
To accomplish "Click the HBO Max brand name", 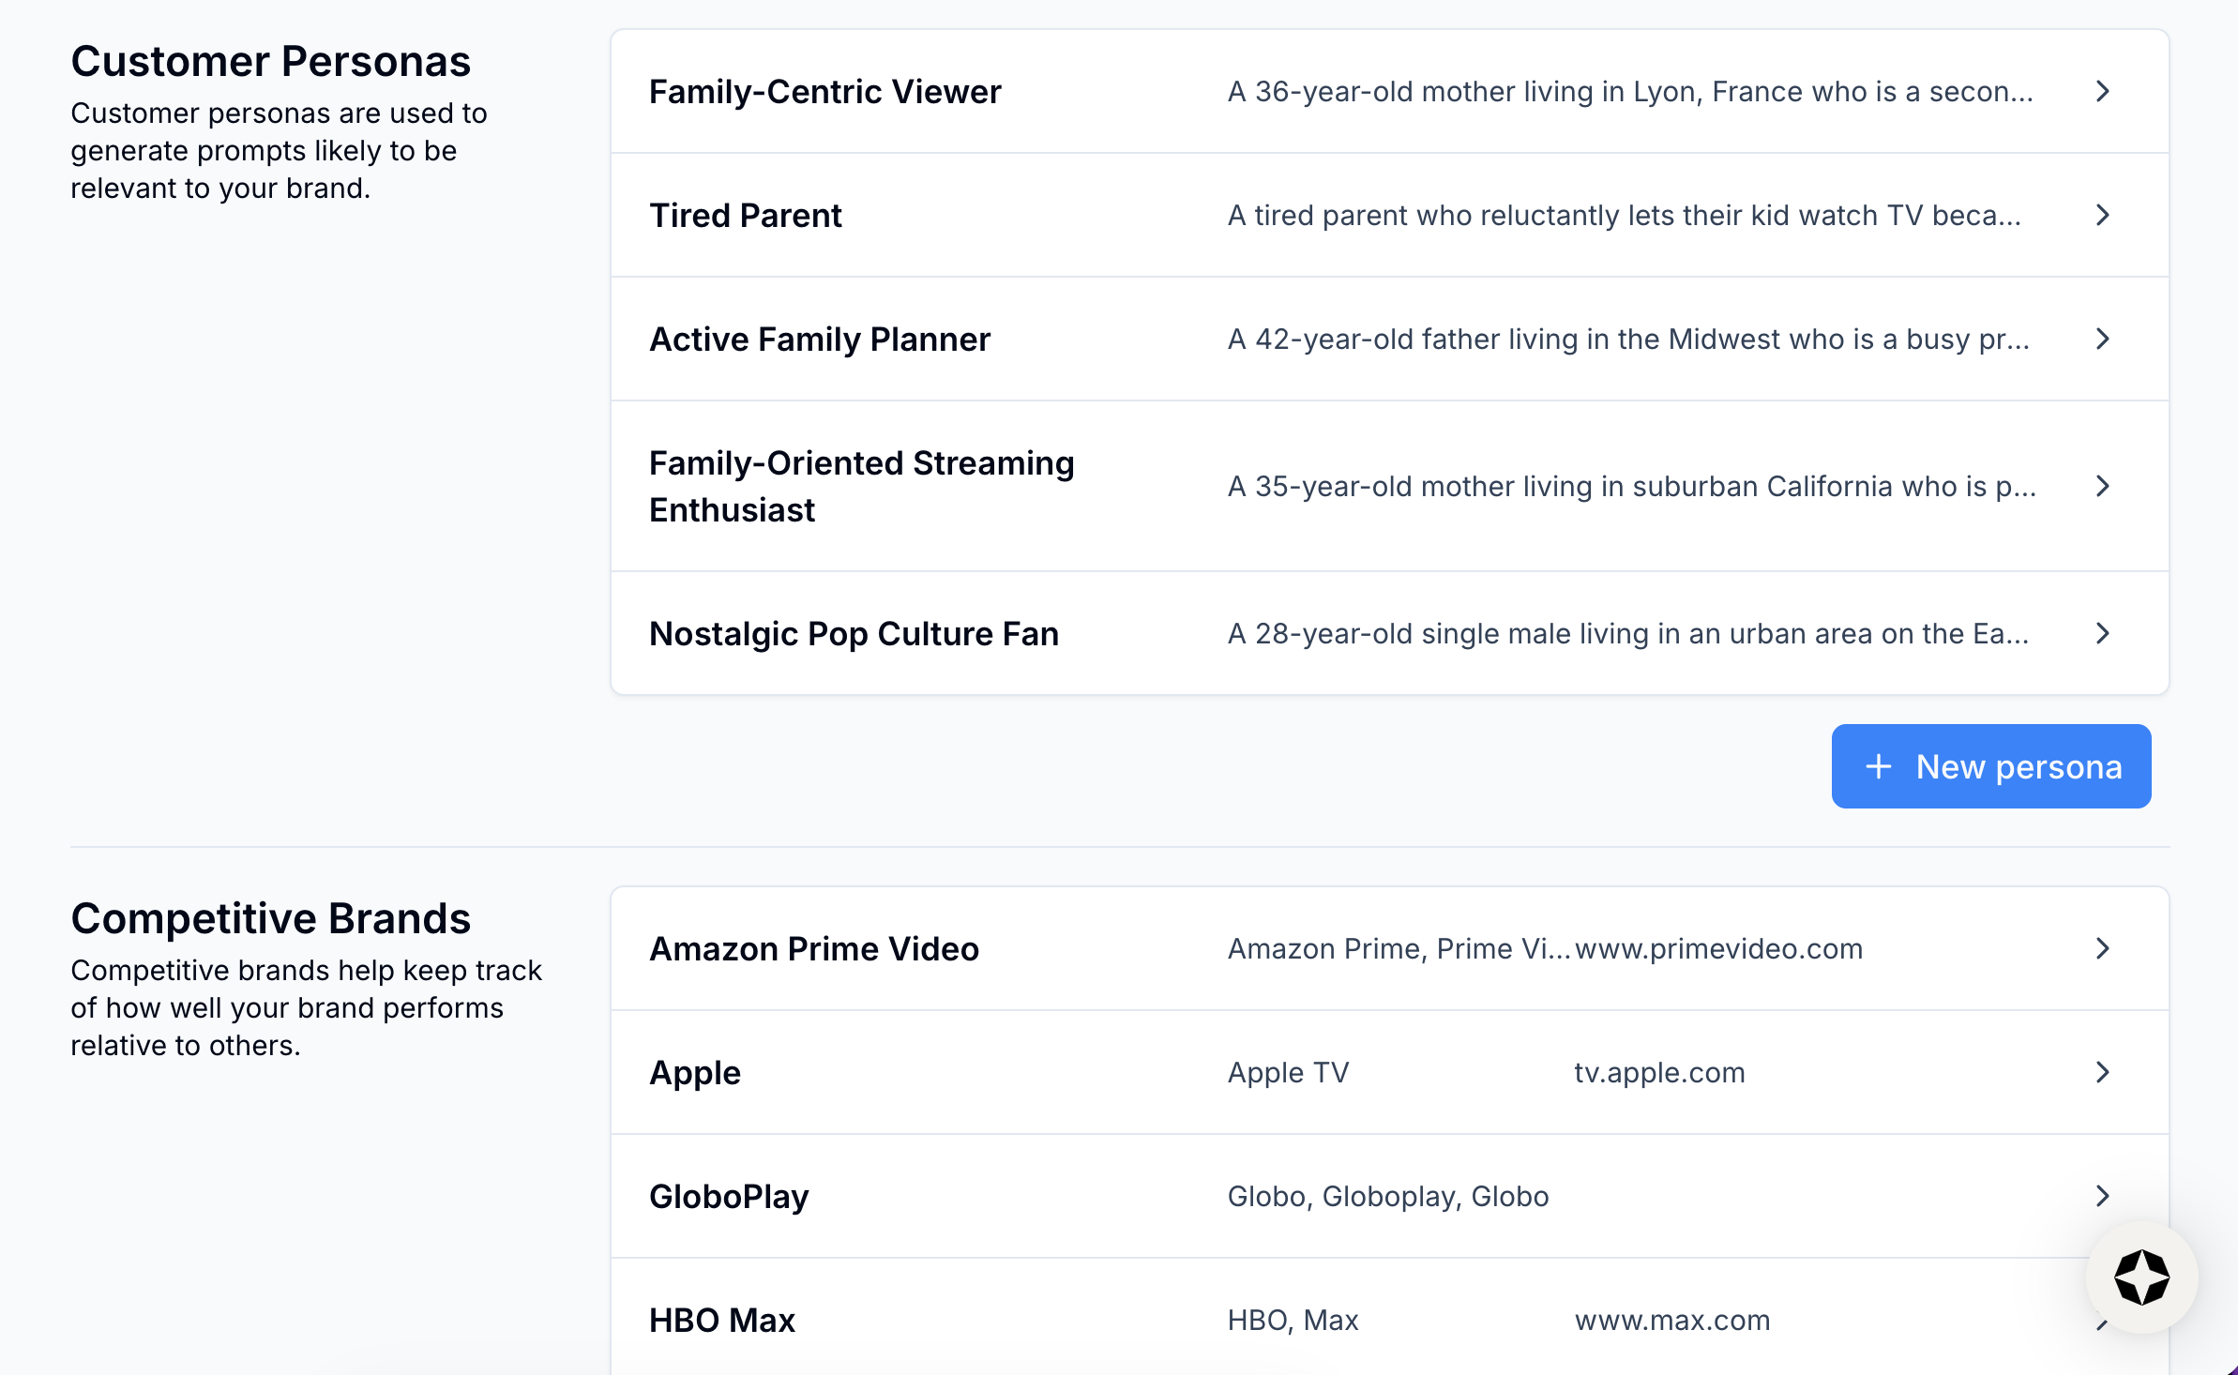I will [721, 1320].
